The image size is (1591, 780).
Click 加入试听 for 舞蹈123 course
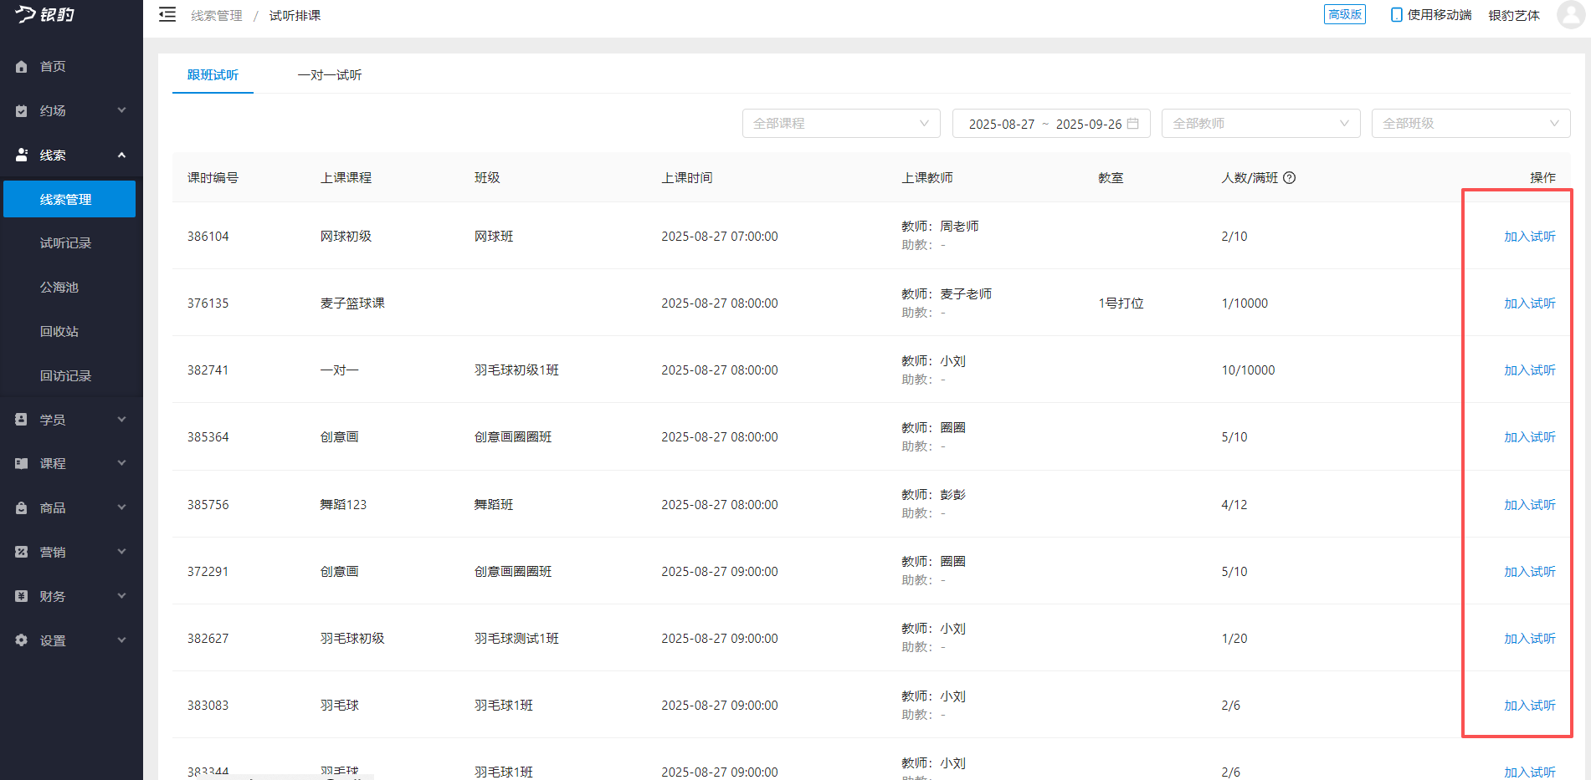[x=1529, y=505]
